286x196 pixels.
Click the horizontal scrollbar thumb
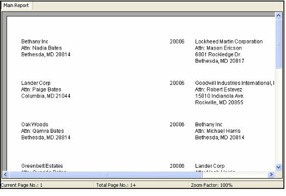point(106,174)
